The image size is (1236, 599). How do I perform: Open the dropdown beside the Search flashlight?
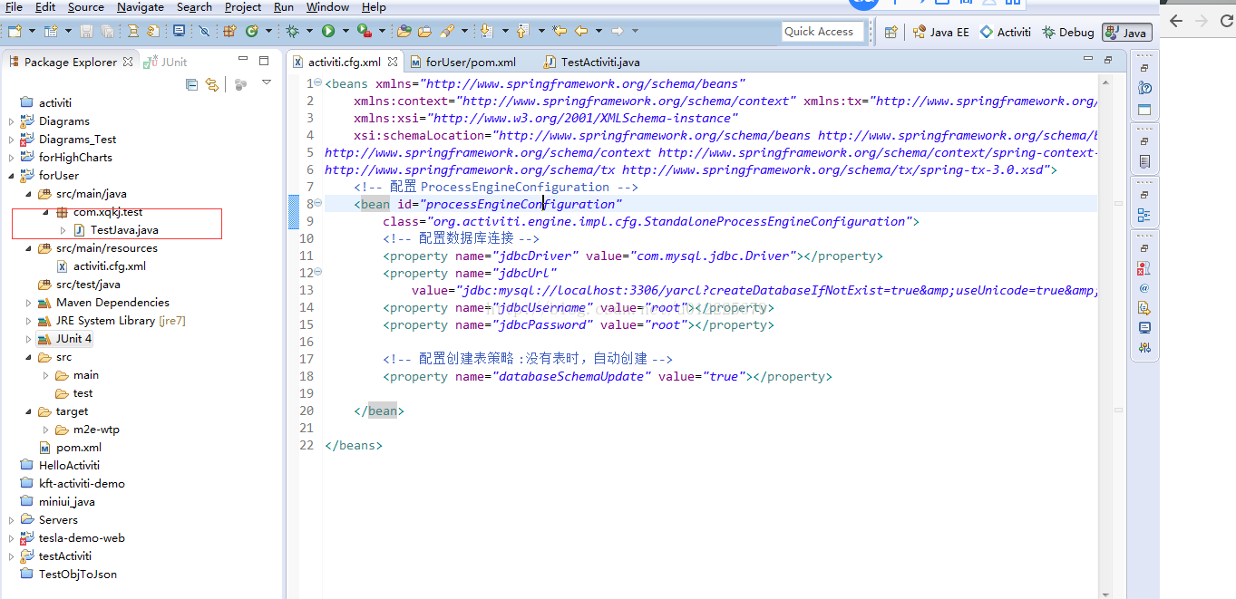(x=464, y=31)
